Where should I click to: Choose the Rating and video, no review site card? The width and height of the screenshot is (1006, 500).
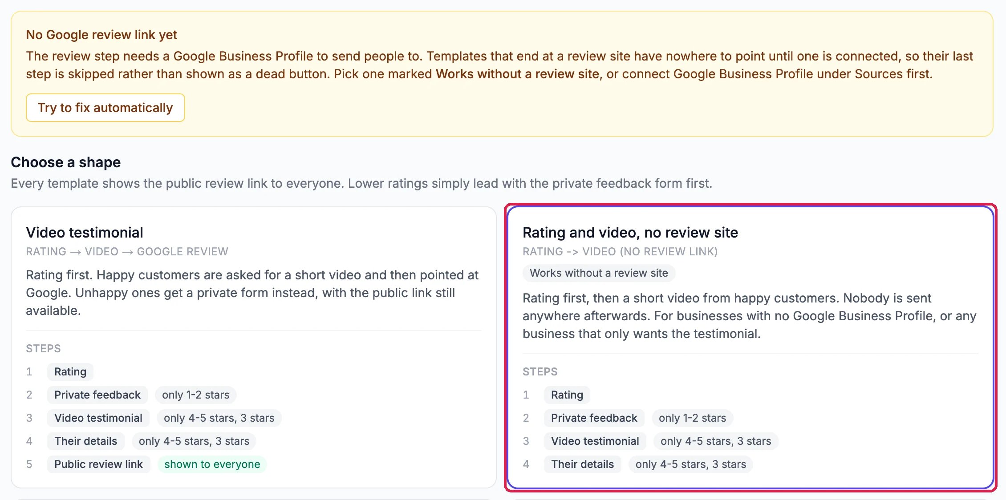(x=750, y=347)
